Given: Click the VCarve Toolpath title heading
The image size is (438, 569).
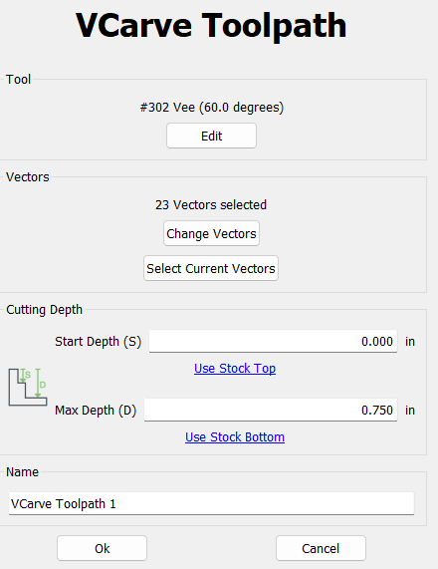Looking at the screenshot, I should click(211, 25).
